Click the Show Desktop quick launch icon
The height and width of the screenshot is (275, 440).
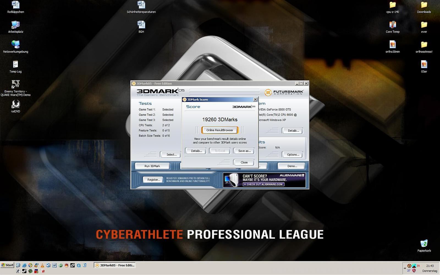pyautogui.click(x=18, y=265)
